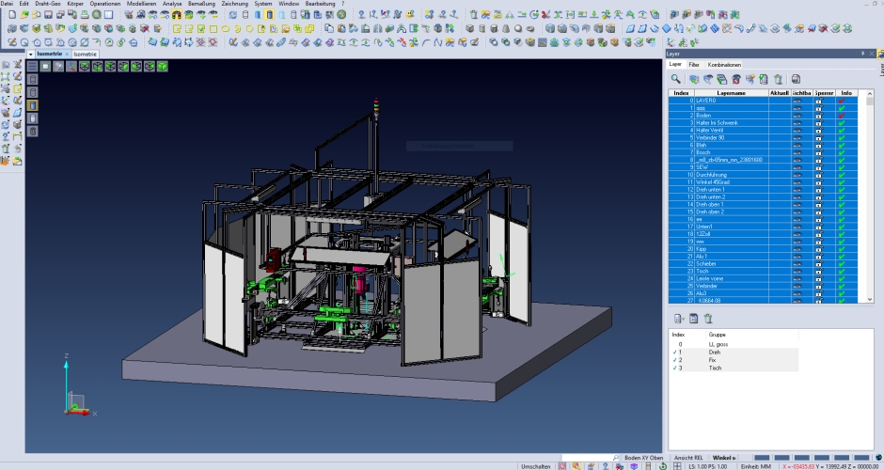Click the green checkbox sketch icon

point(200,28)
